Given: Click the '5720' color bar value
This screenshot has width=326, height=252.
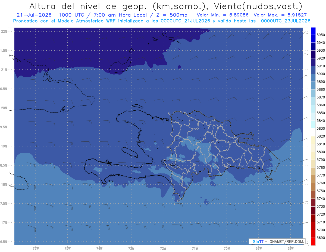Looking at the screenshot, I should coord(321,214).
